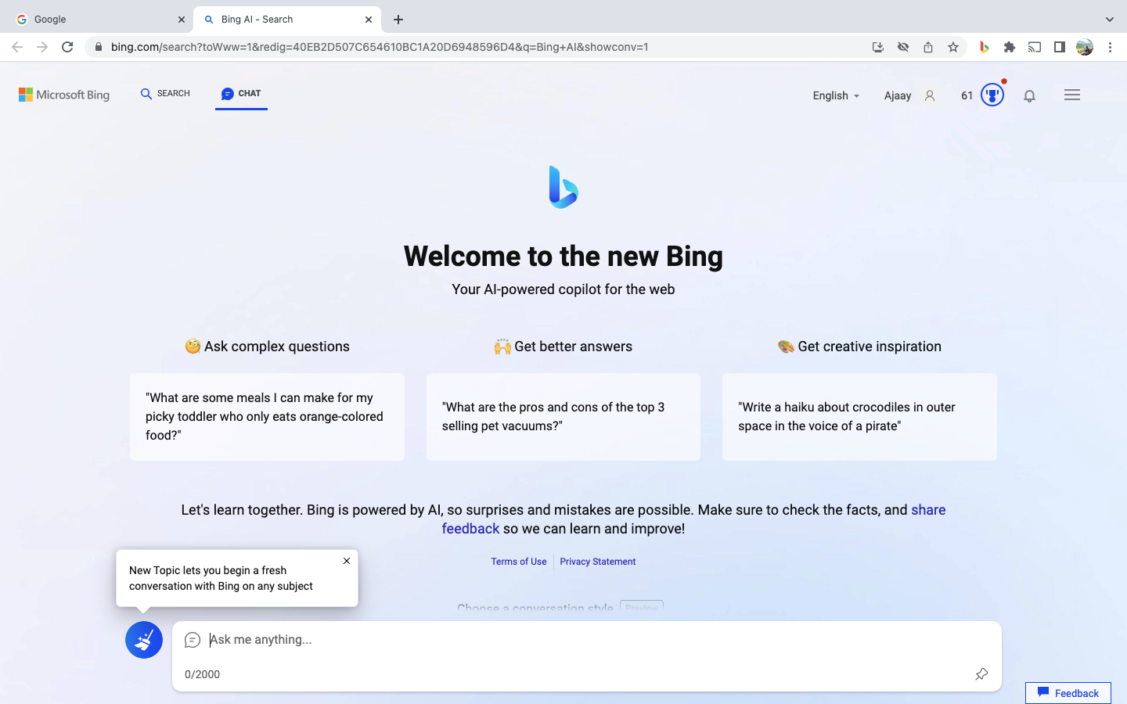The width and height of the screenshot is (1127, 704).
Task: Click the Bing extension icon in toolbar
Action: pyautogui.click(x=985, y=47)
